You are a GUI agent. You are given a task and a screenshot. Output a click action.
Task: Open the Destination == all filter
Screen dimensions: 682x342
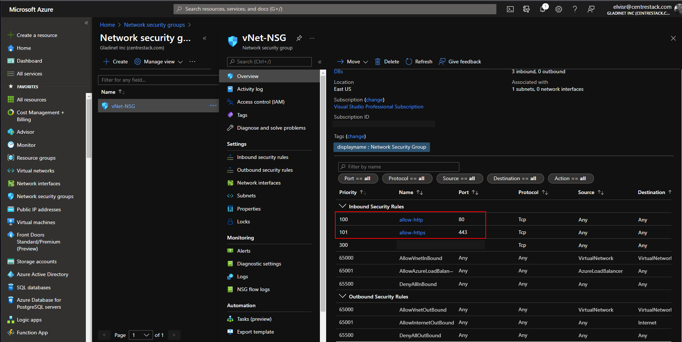tap(515, 178)
